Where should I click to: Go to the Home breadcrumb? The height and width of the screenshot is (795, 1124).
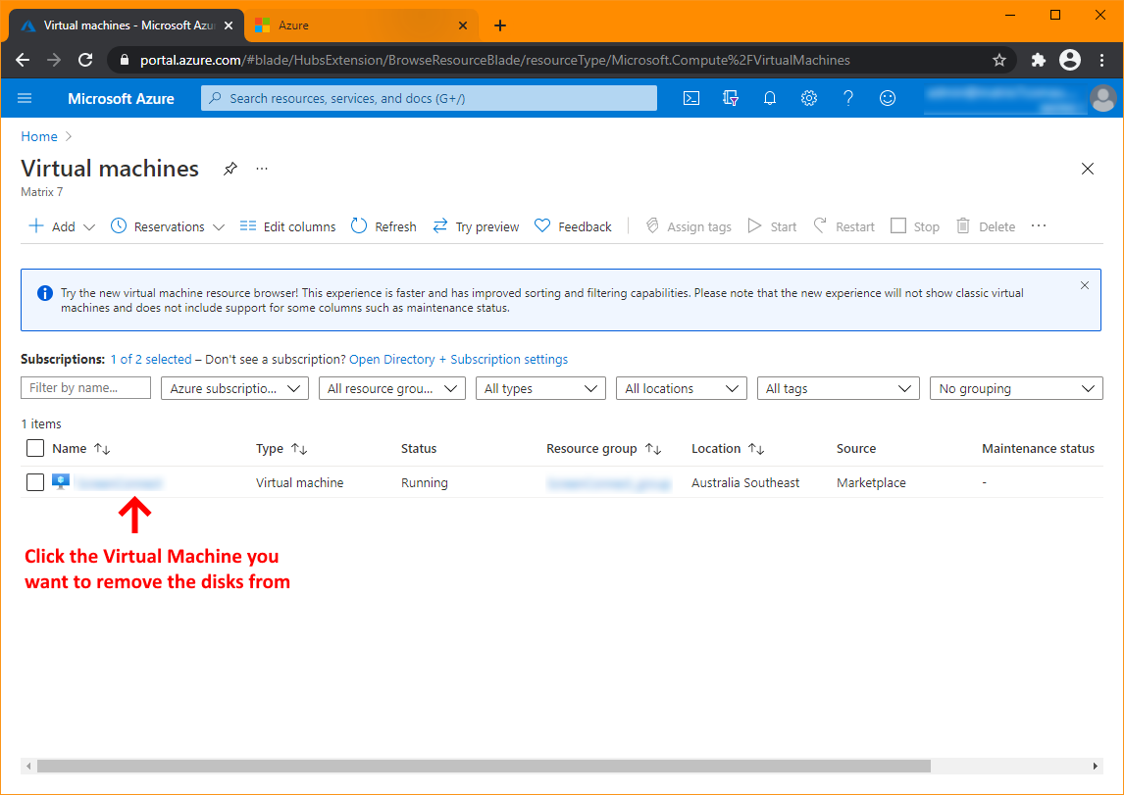[x=38, y=136]
